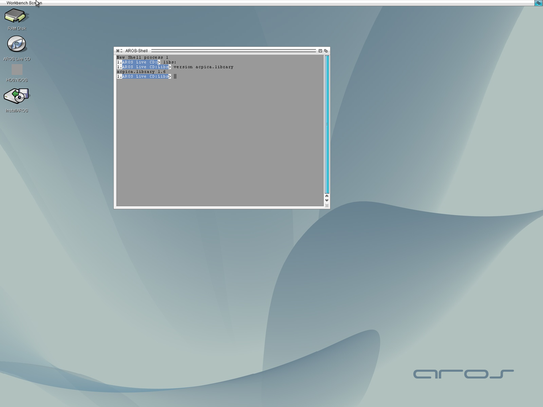Close the AROS-Shell window via its close gadget
This screenshot has height=407, width=543.
click(118, 50)
